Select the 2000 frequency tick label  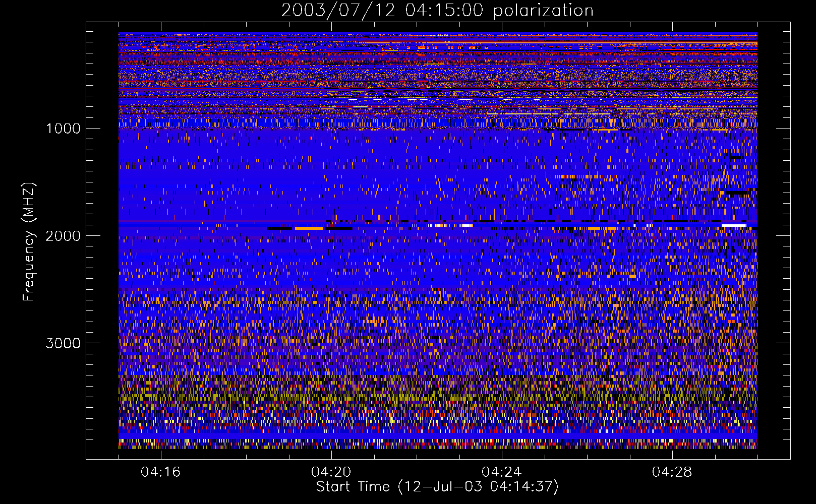pos(63,236)
